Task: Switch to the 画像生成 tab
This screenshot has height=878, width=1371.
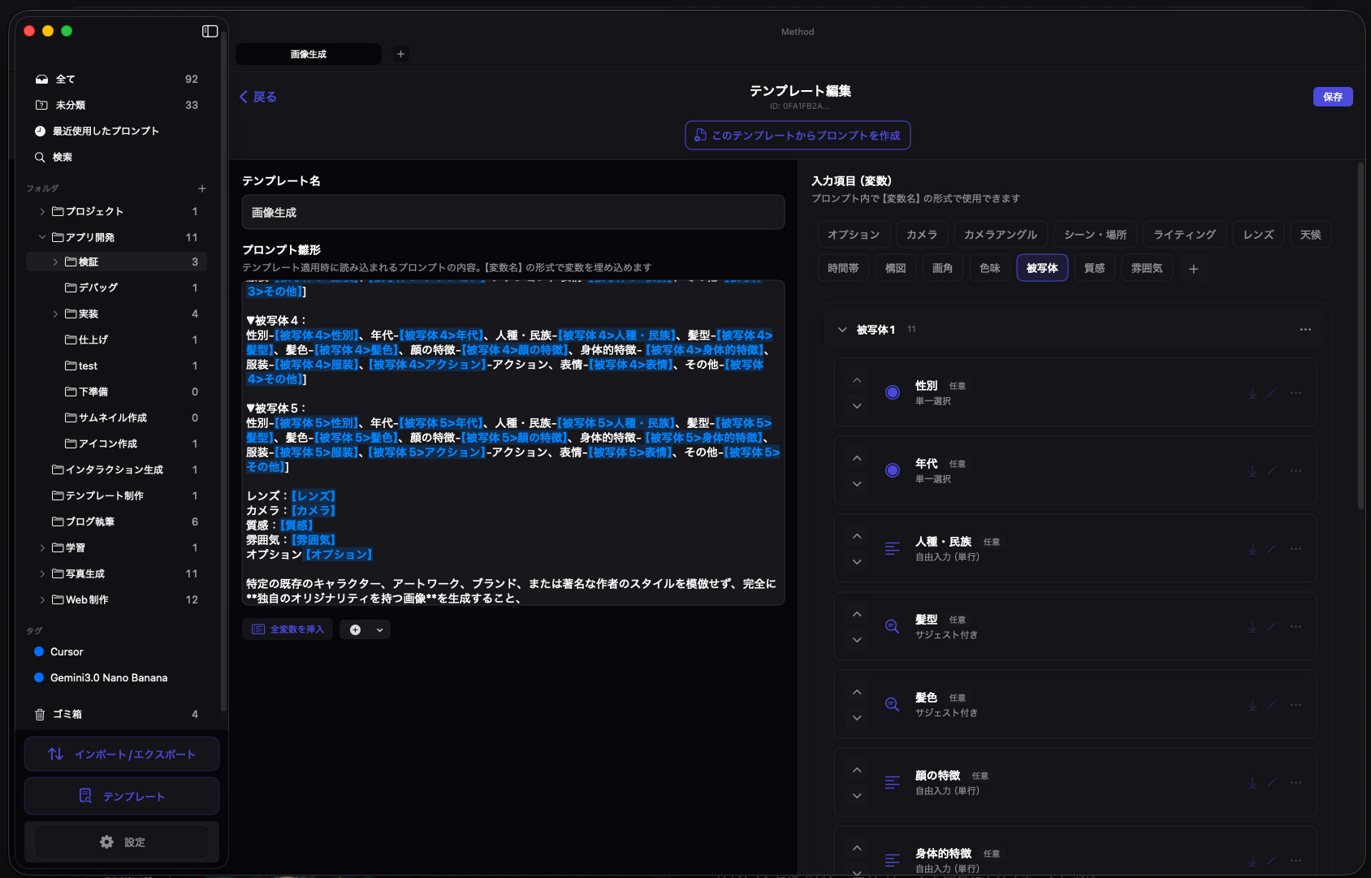Action: pyautogui.click(x=309, y=54)
